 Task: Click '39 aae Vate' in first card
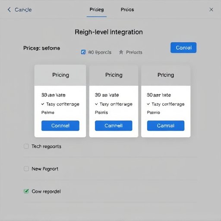click(x=54, y=95)
